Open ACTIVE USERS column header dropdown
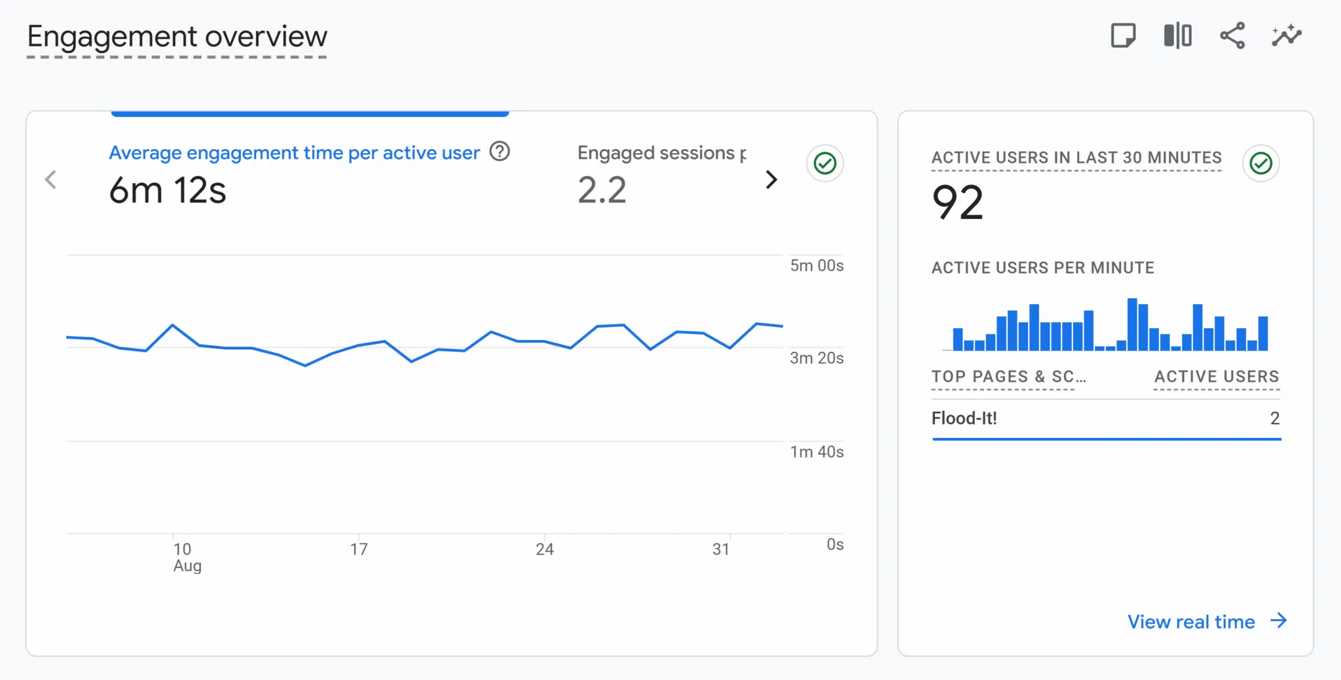The image size is (1341, 680). click(1216, 377)
